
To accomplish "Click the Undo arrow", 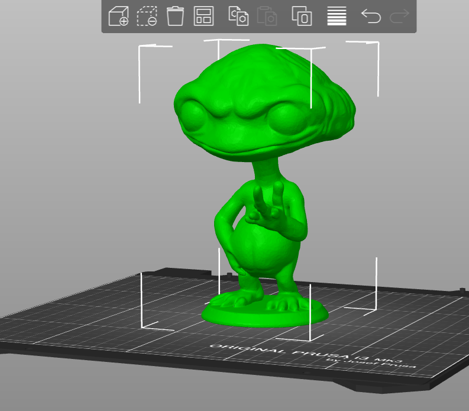I will 371,16.
